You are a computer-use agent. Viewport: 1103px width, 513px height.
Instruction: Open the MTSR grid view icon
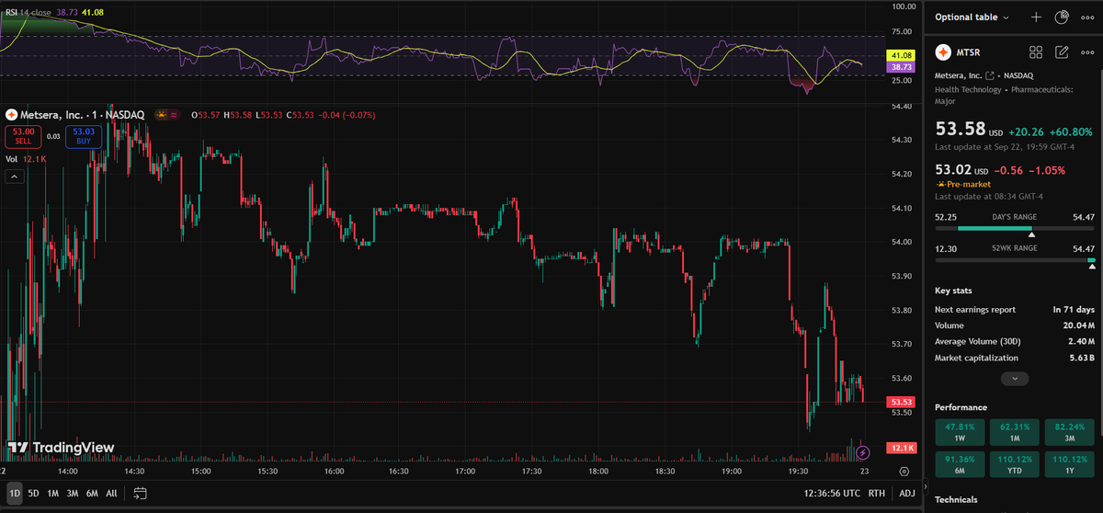(x=1036, y=52)
